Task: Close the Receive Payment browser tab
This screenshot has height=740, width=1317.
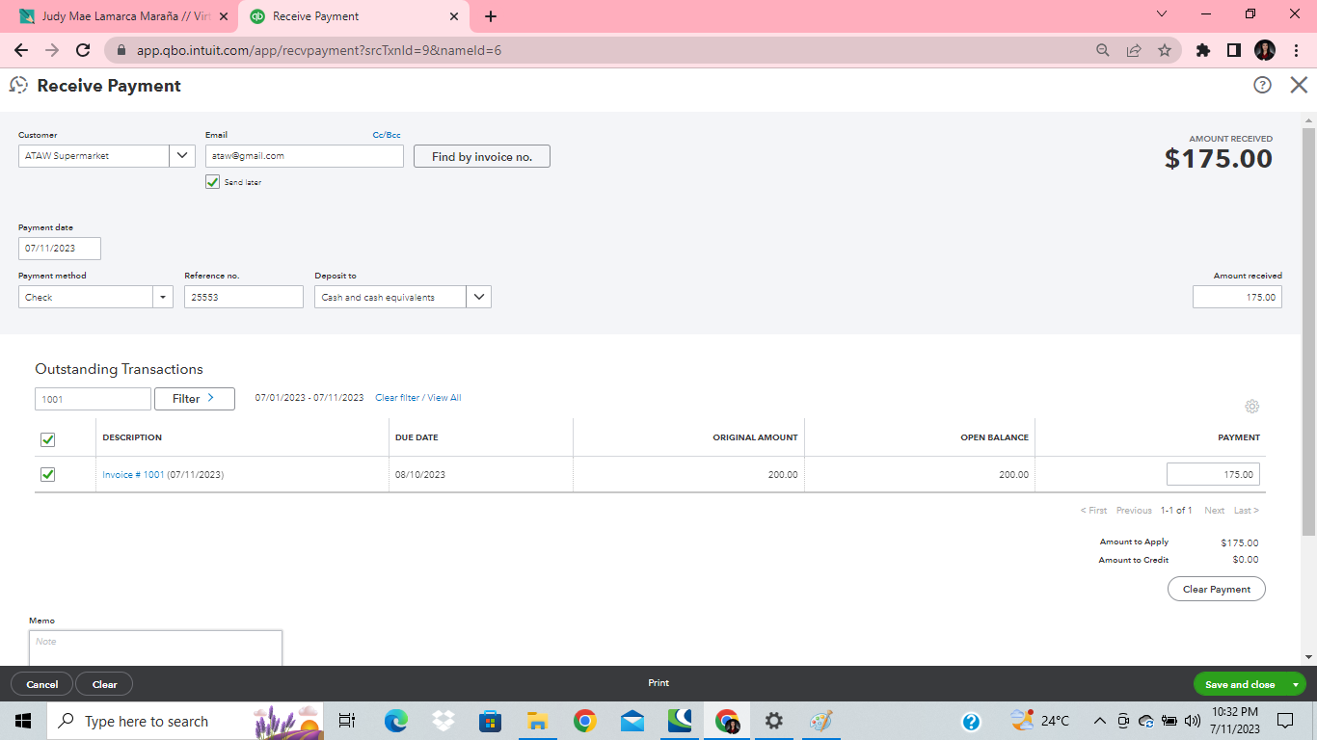Action: pos(454,16)
